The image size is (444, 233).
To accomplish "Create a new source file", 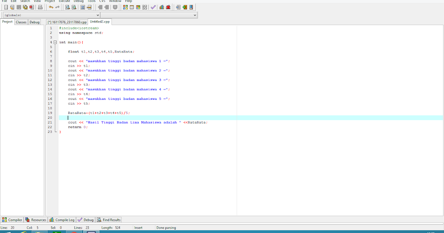I will coord(6,7).
